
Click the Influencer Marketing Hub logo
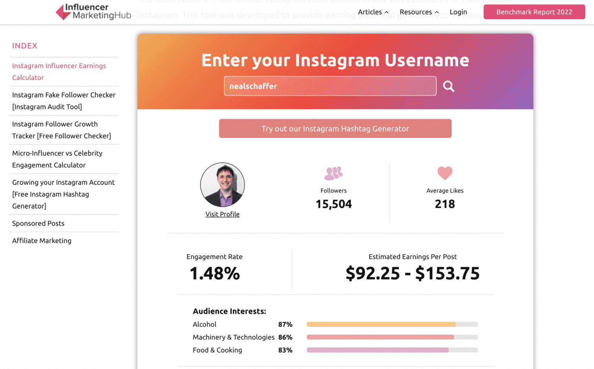point(92,12)
